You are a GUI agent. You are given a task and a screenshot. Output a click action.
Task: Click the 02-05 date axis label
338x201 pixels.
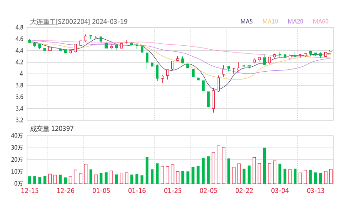point(208,190)
